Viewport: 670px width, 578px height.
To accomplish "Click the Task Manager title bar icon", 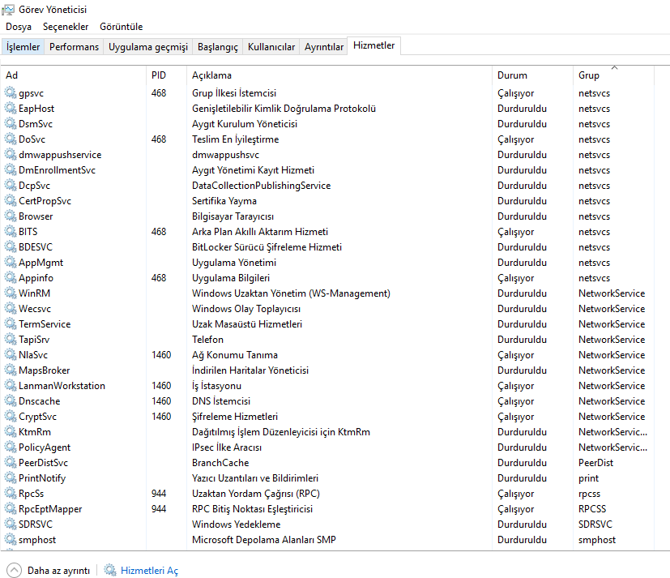I will tap(8, 10).
